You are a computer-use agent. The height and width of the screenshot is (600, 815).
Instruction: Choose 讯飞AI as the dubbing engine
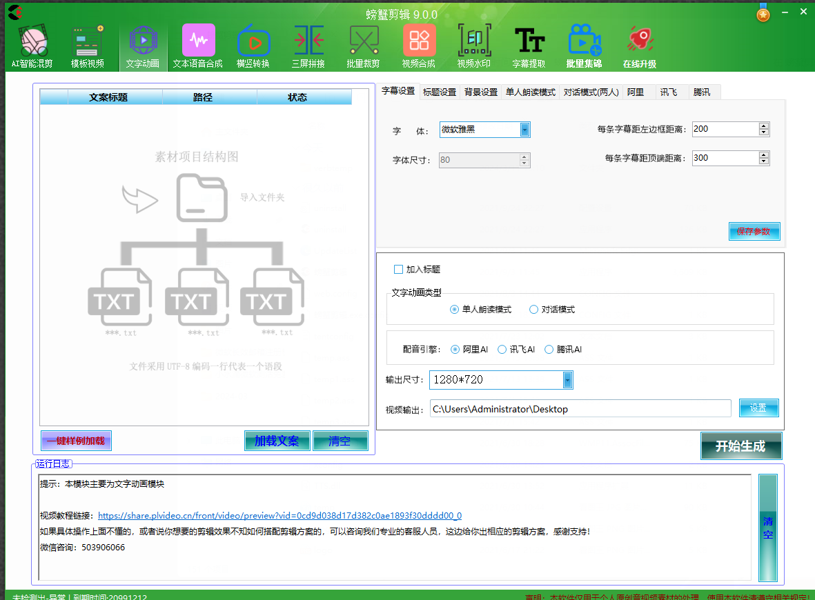(x=502, y=350)
